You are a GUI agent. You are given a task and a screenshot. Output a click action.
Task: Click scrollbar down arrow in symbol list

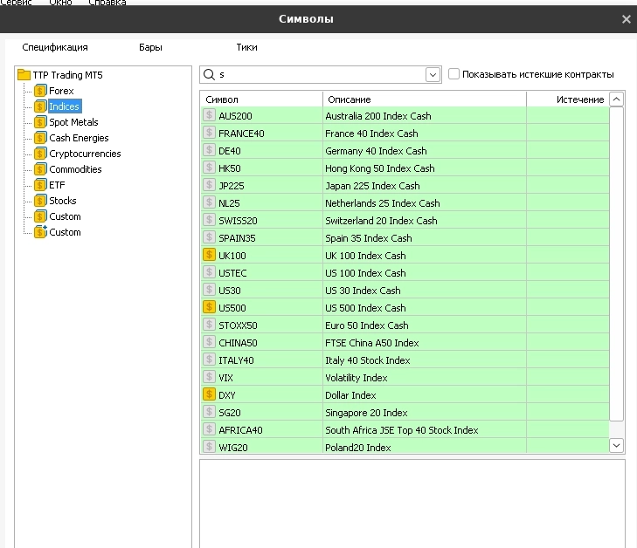pos(616,446)
